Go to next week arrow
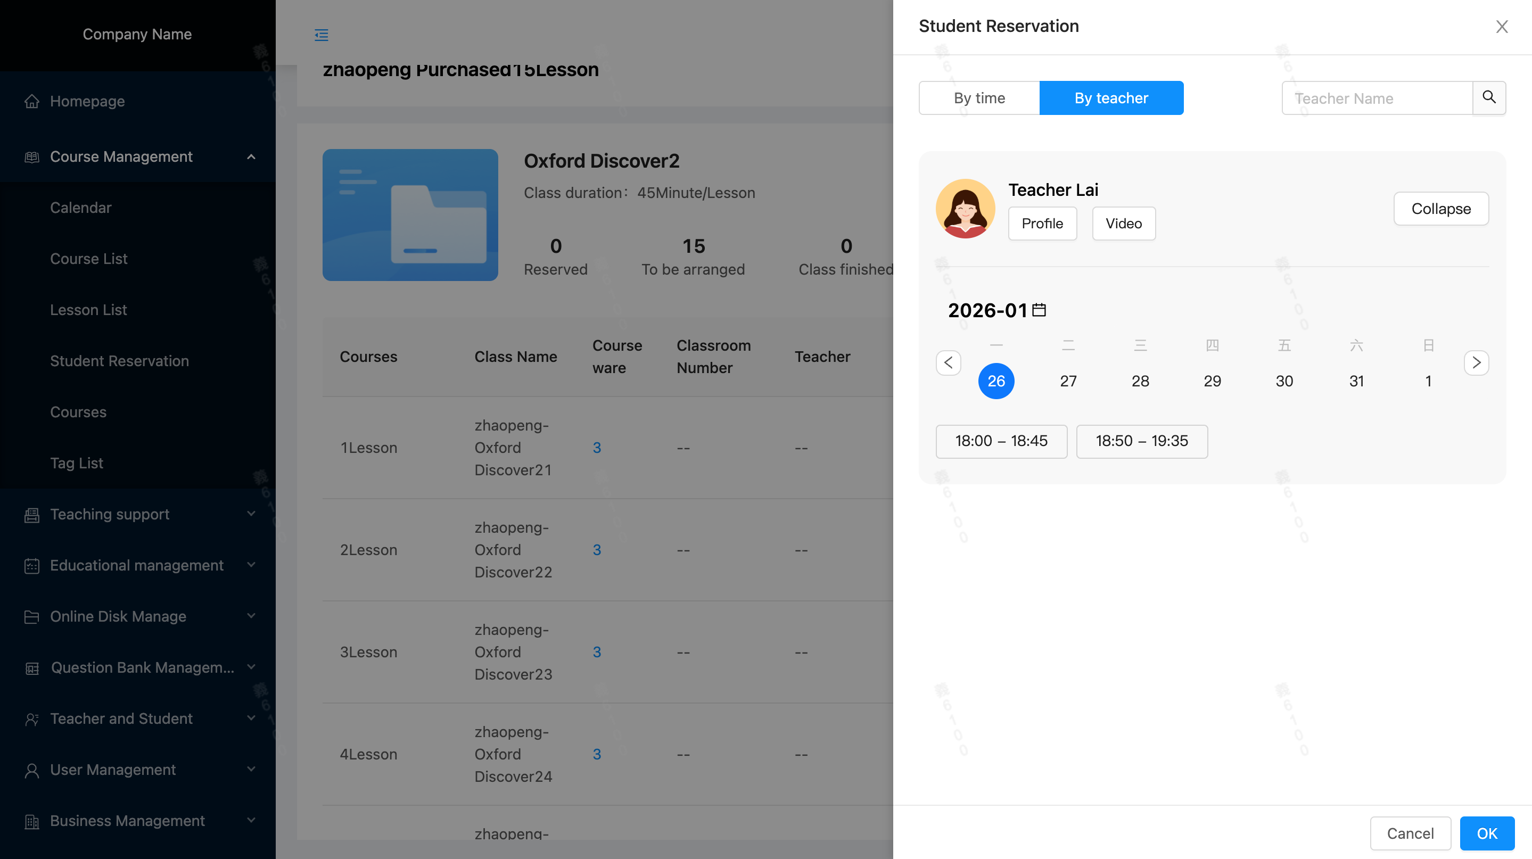This screenshot has height=859, width=1532. 1476,362
